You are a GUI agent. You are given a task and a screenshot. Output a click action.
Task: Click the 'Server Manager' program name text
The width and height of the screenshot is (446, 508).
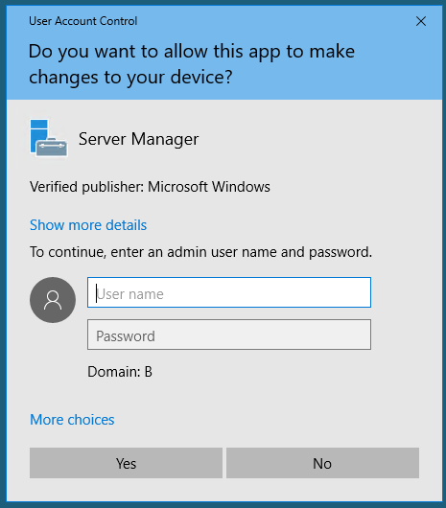point(138,139)
